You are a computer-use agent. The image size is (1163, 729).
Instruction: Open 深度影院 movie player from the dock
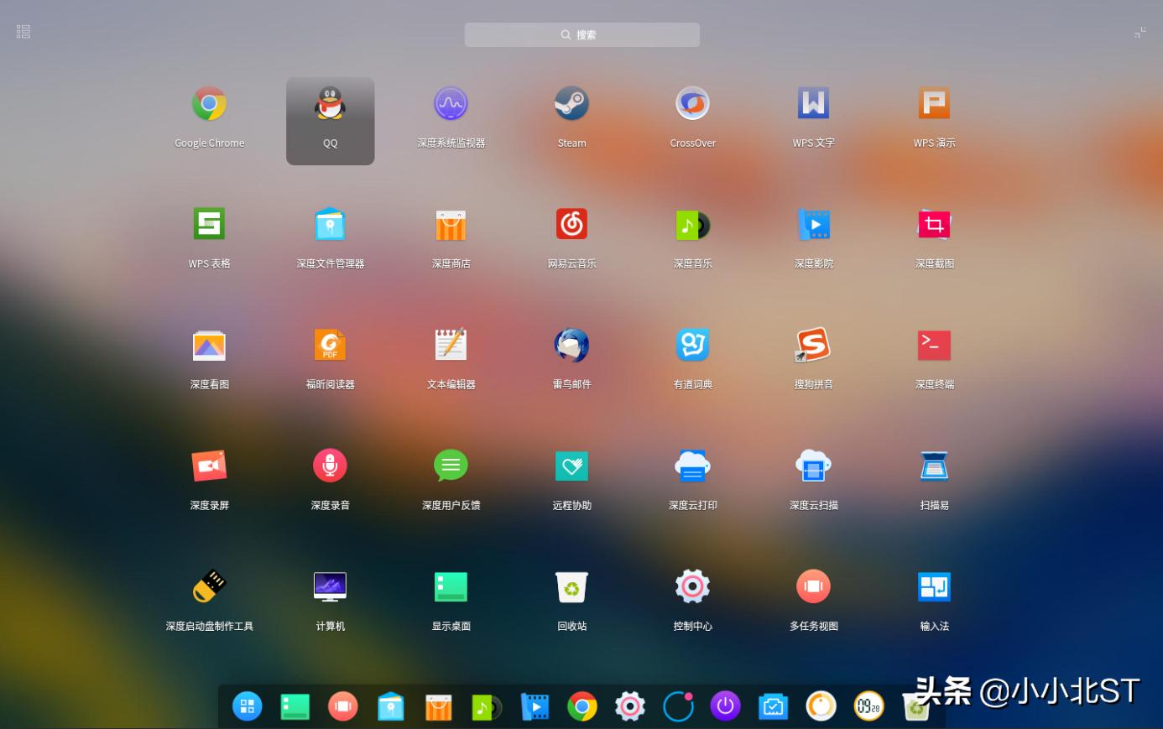(x=535, y=706)
